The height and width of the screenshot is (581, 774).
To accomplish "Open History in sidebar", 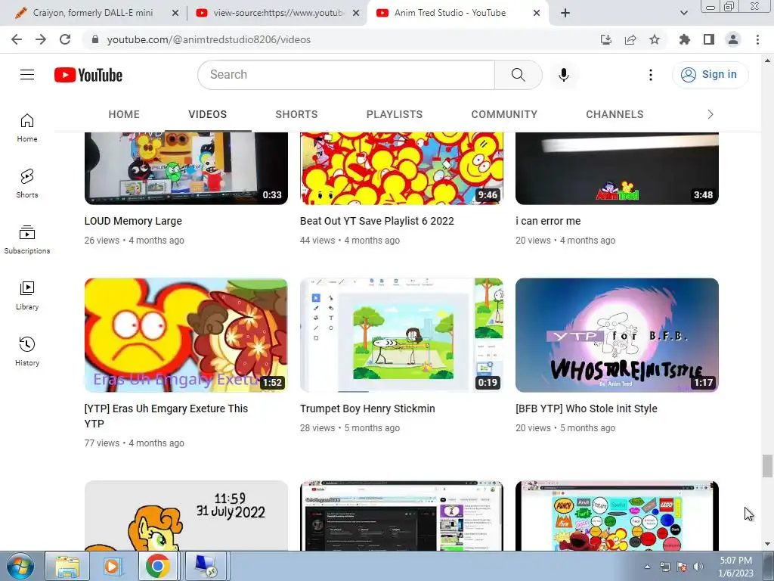I will tap(27, 351).
